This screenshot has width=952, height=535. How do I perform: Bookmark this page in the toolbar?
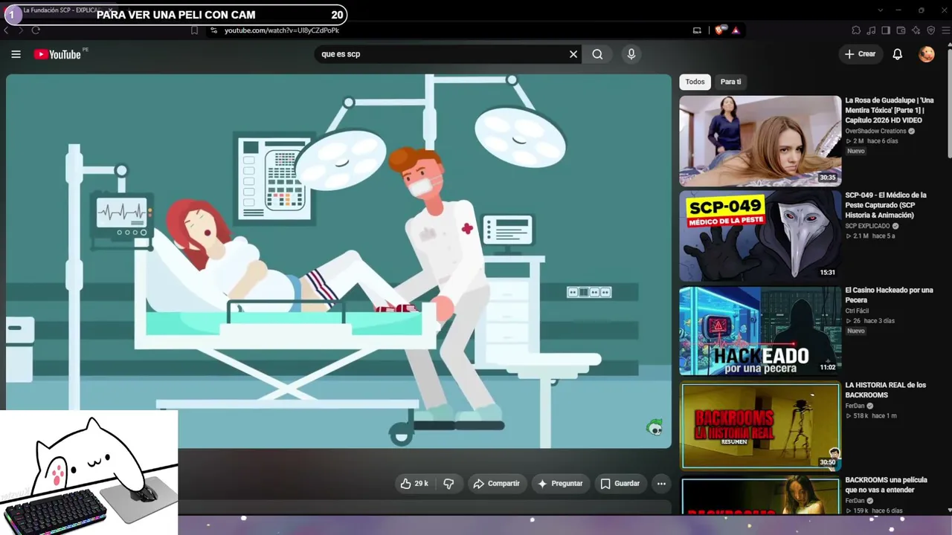pos(195,30)
